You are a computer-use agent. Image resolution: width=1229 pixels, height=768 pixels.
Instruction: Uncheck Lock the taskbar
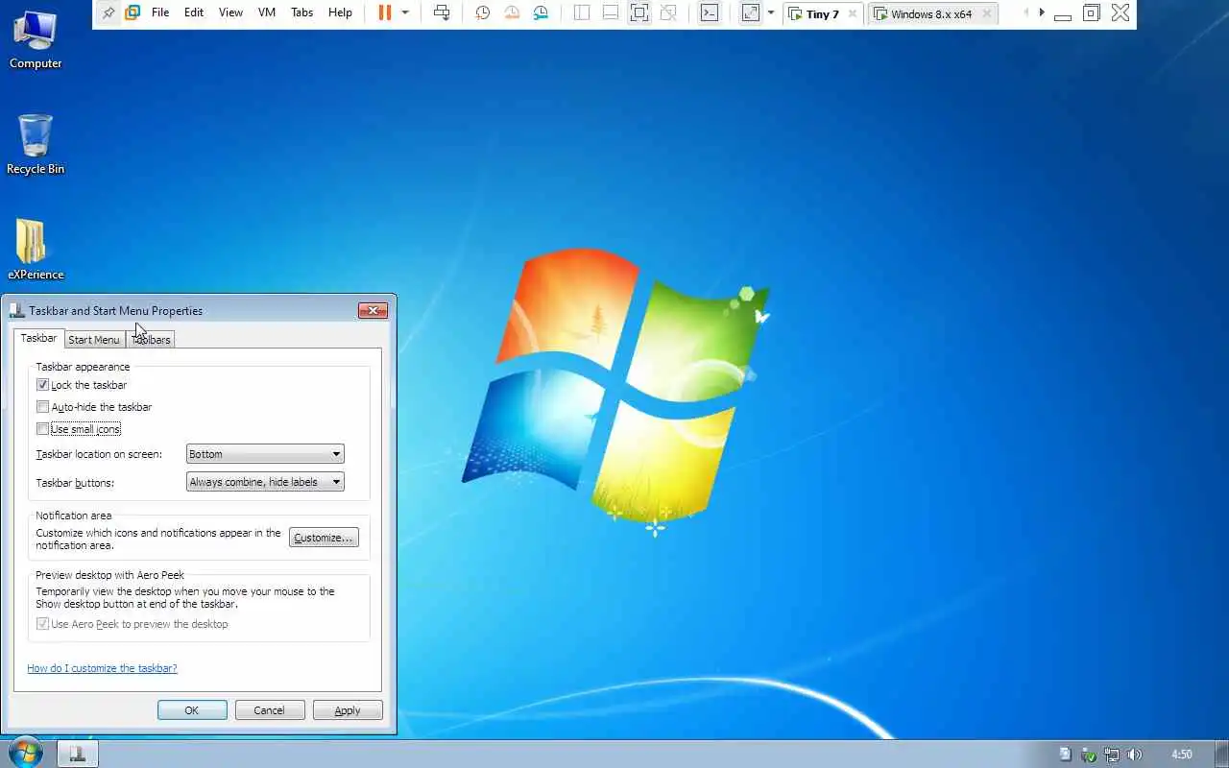click(42, 385)
